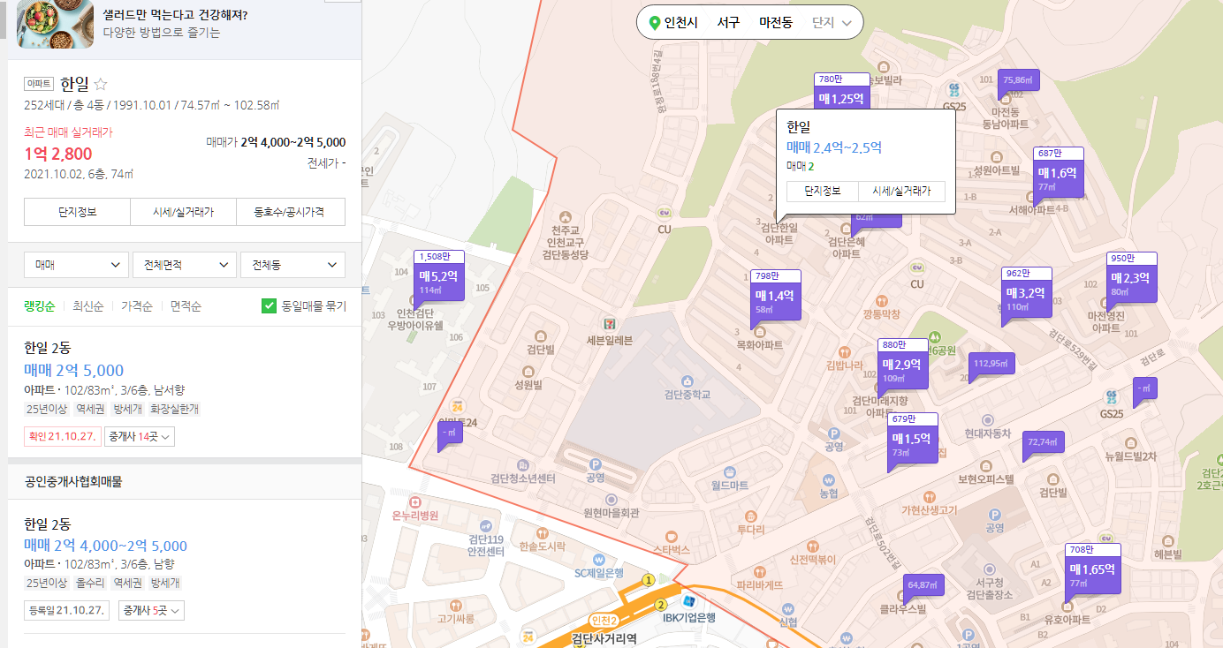Viewport: 1223px width, 648px height.
Task: Favorite 한일 by clicking the star icon
Action: click(x=100, y=83)
